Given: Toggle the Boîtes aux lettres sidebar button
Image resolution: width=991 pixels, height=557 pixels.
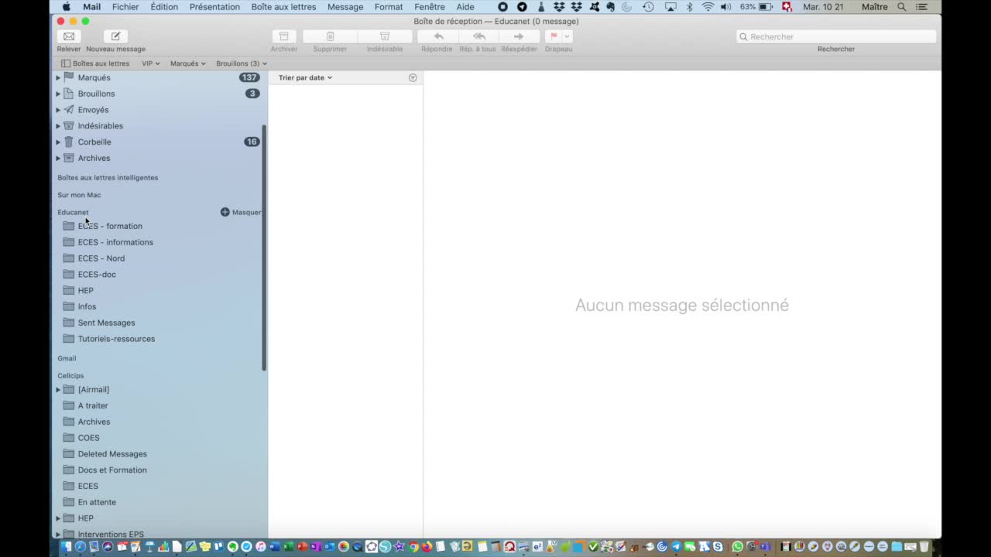Looking at the screenshot, I should point(95,63).
